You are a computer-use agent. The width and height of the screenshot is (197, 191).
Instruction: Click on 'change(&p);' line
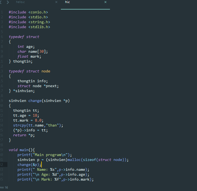point(29,164)
